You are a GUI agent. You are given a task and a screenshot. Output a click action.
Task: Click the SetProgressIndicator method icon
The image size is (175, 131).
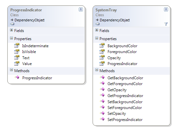[x=102, y=119]
